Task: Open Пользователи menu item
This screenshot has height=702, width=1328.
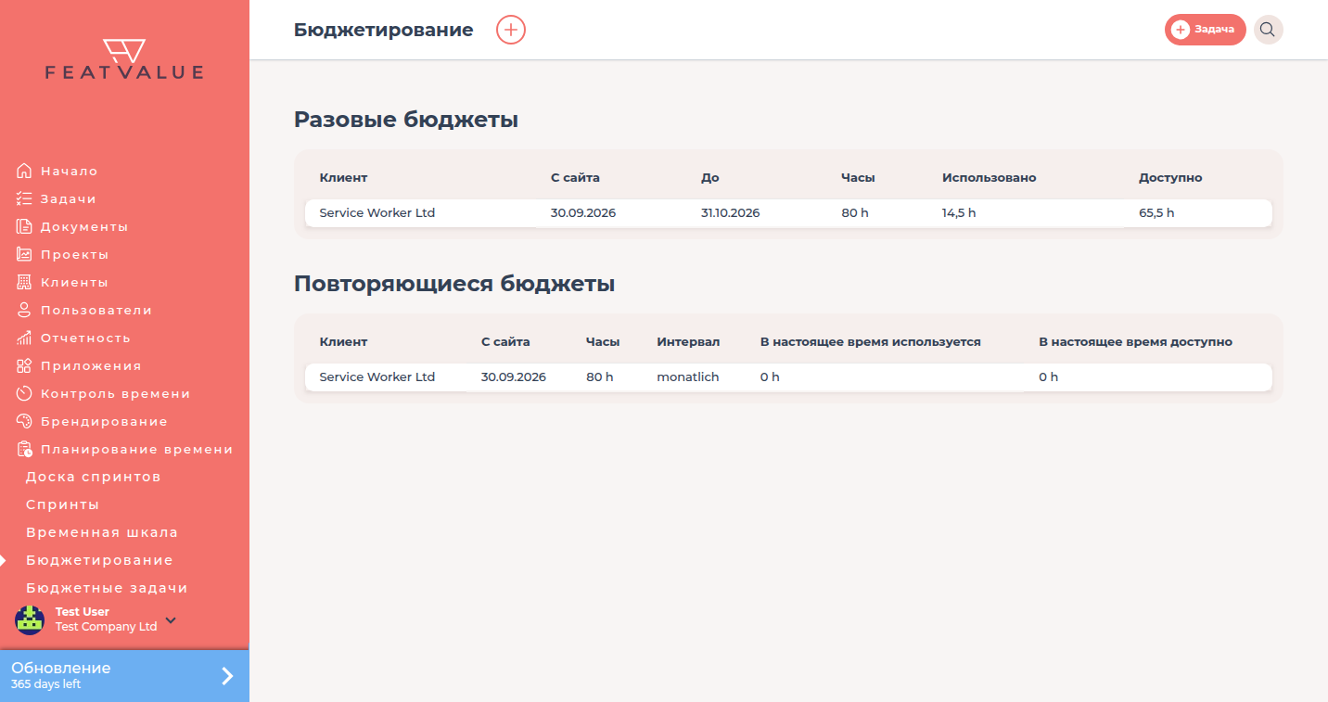Action: [96, 310]
